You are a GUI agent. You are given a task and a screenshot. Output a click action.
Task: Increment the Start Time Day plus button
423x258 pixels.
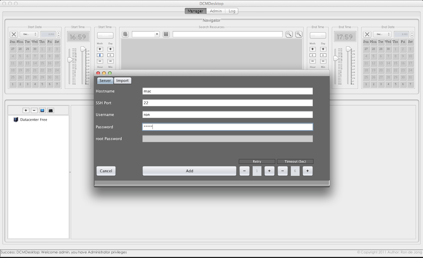point(110,49)
